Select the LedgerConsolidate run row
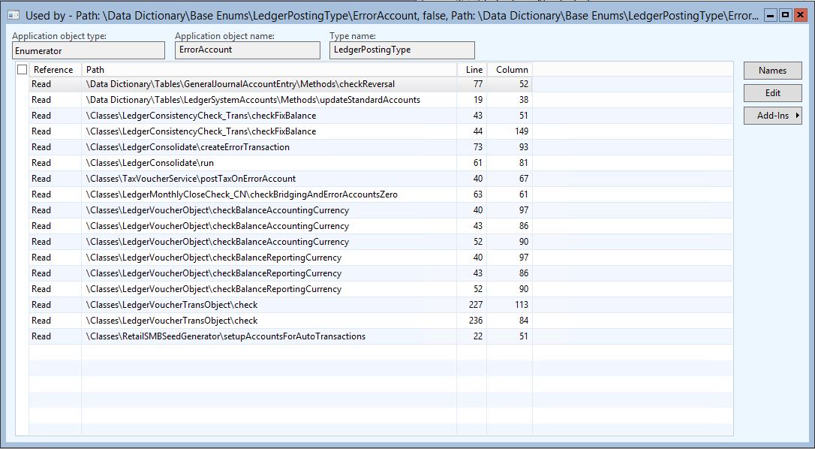 [x=150, y=163]
